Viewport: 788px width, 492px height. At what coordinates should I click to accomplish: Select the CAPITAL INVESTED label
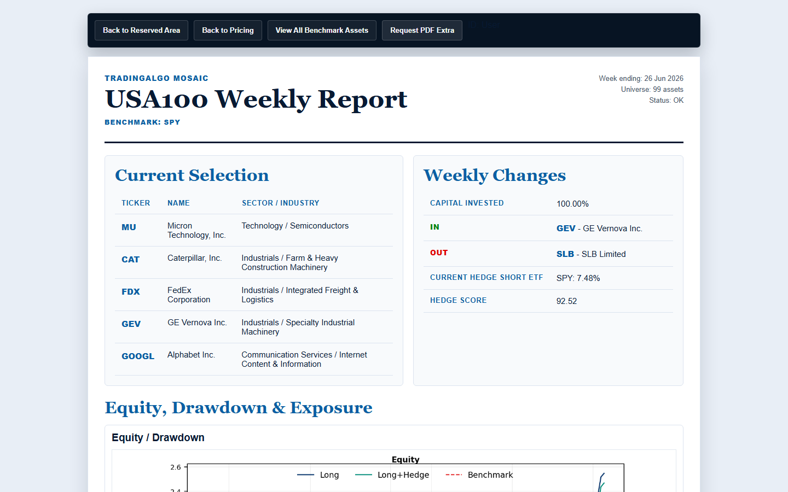(467, 203)
